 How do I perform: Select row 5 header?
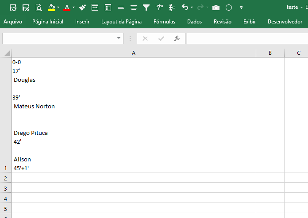point(5,209)
